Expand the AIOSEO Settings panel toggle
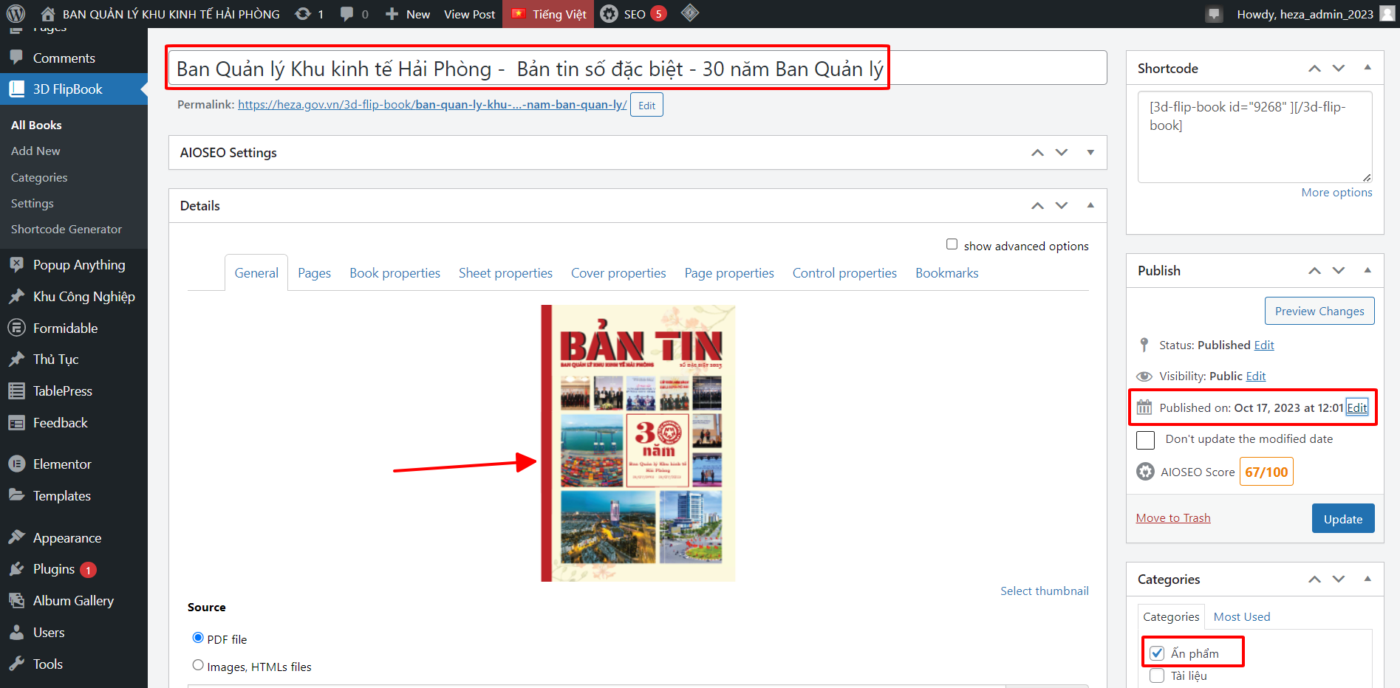Viewport: 1400px width, 688px height. 1090,153
